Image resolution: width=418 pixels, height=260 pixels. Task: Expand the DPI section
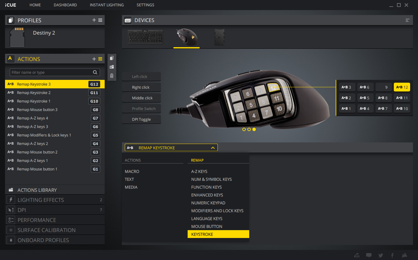click(x=55, y=210)
